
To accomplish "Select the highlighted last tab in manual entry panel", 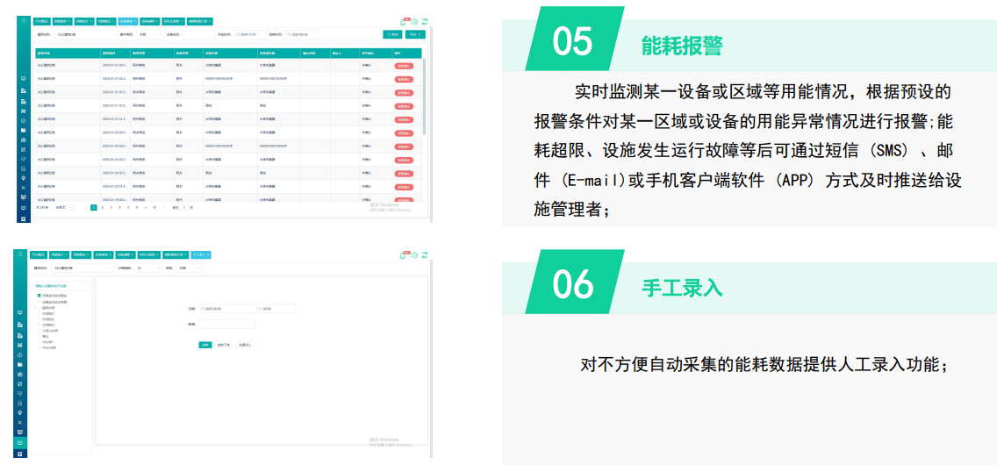I will coord(200,254).
